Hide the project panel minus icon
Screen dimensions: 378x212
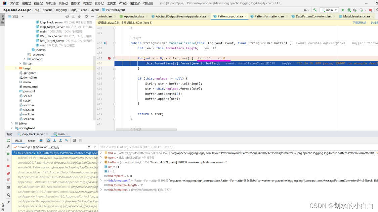[93, 16]
